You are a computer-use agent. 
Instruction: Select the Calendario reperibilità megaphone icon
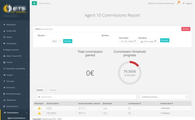click(x=4, y=69)
